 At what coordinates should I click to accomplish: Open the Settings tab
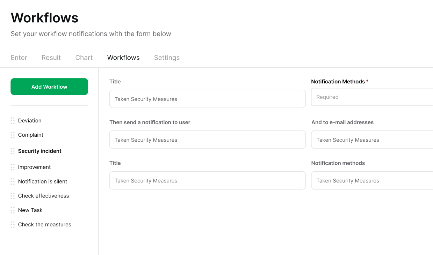click(x=167, y=57)
